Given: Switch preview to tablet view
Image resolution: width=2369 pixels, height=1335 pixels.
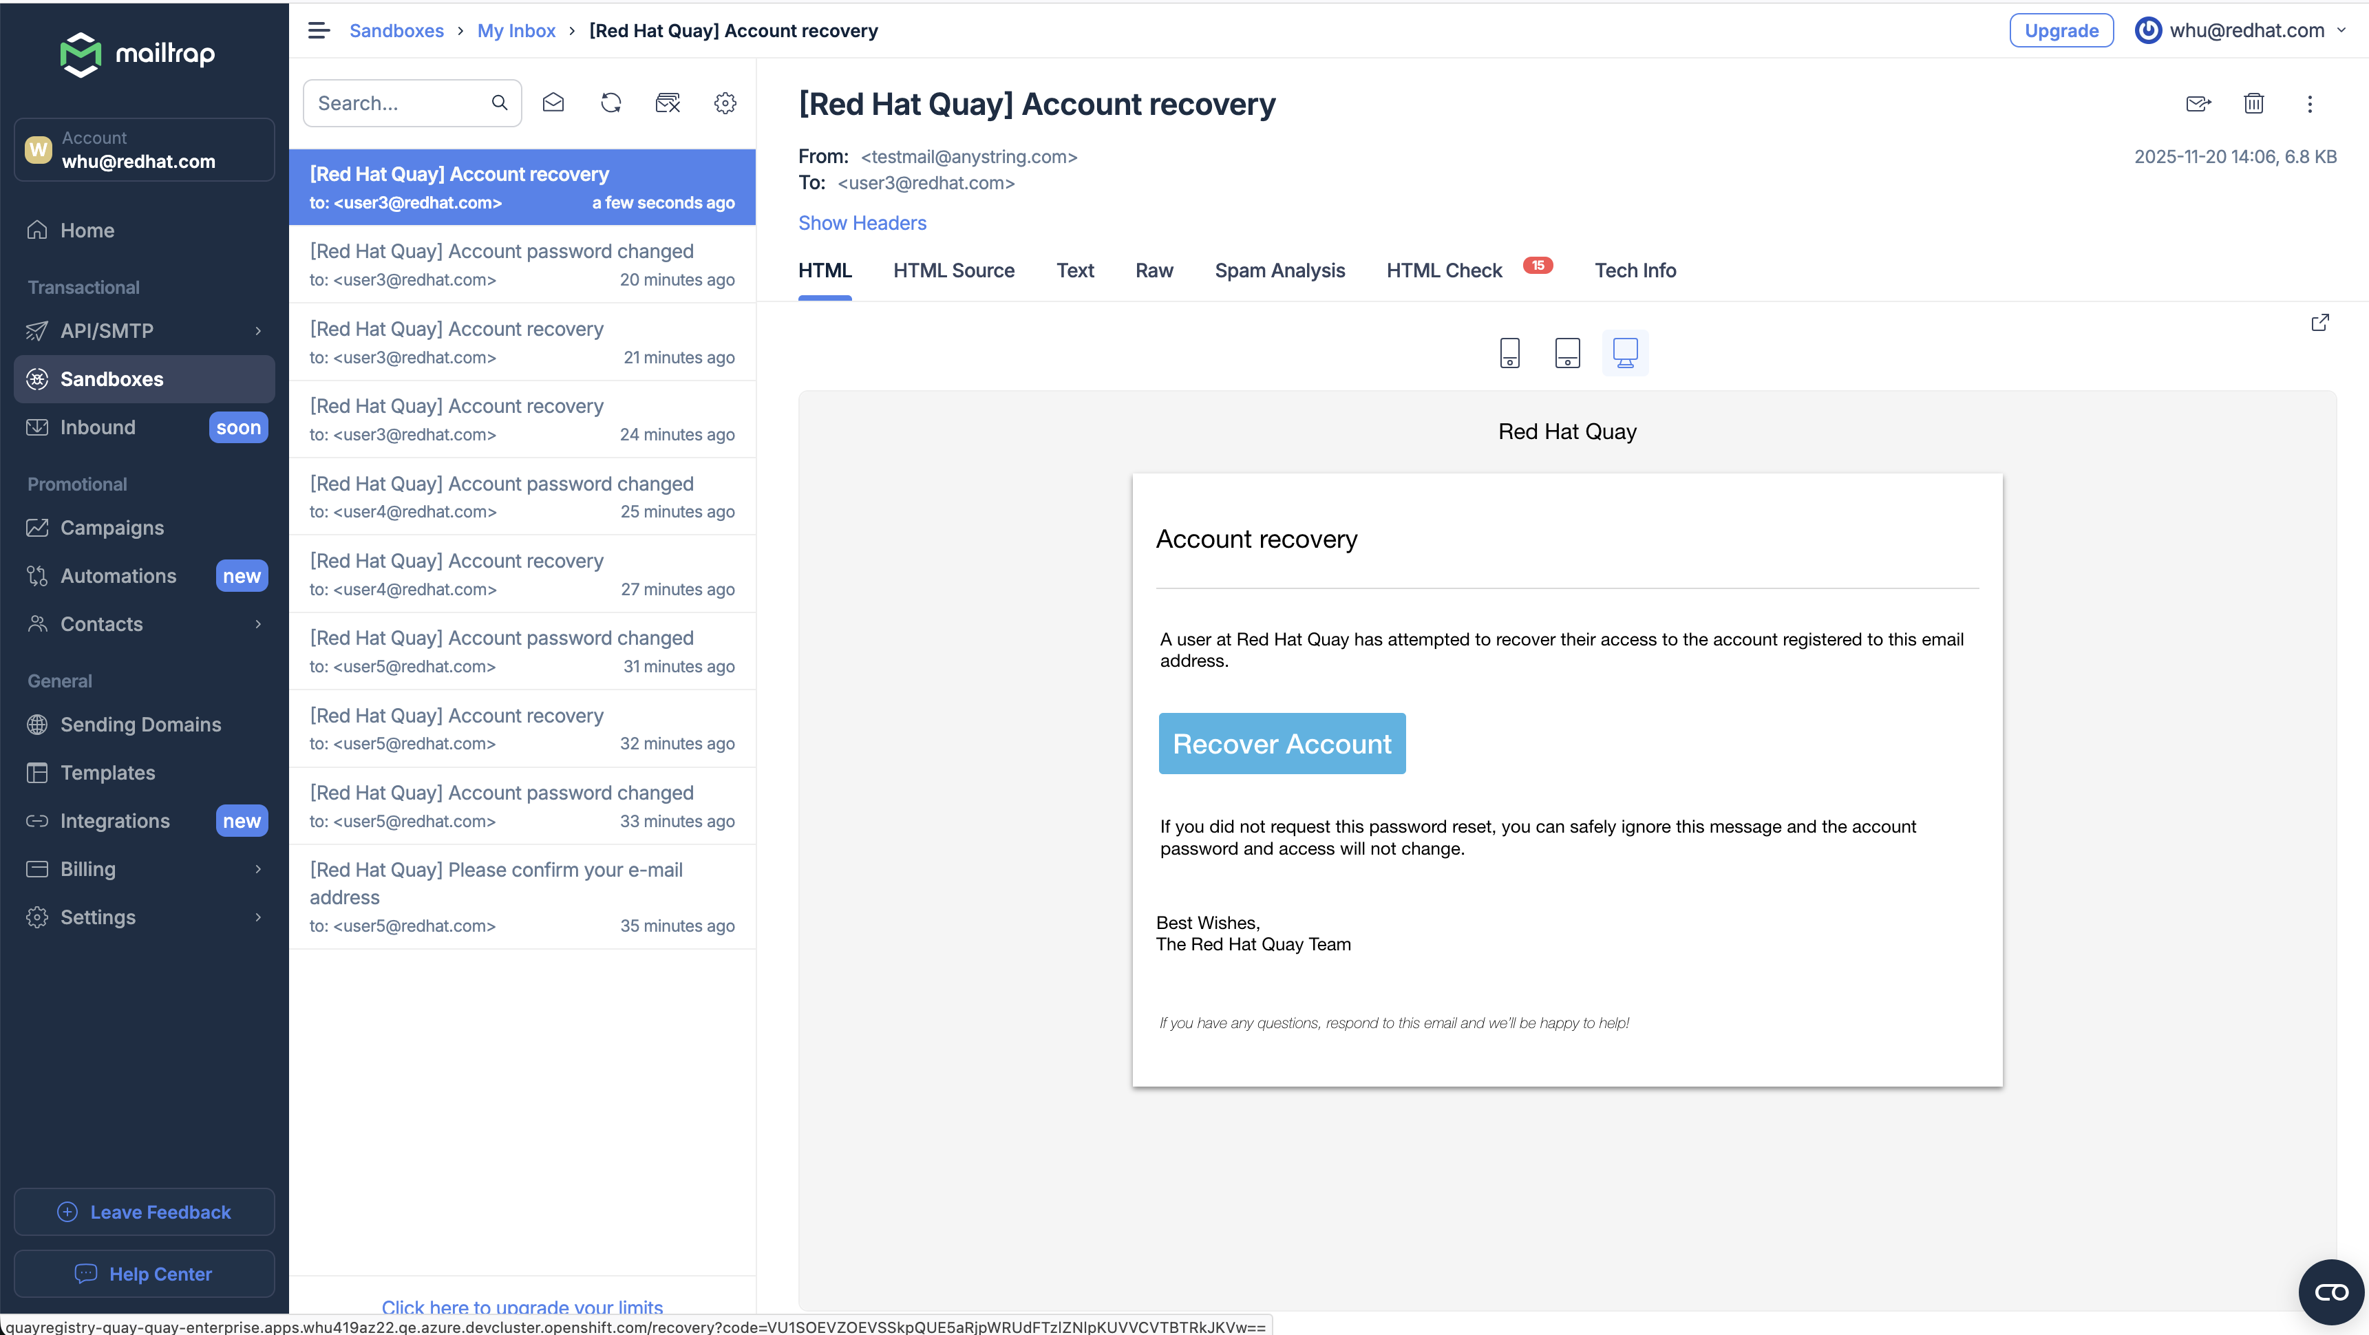Looking at the screenshot, I should (1567, 353).
